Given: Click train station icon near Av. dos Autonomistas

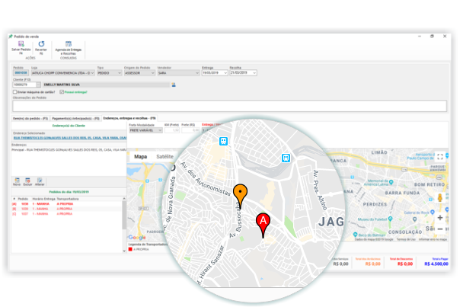Looking at the screenshot, I should point(224,141).
